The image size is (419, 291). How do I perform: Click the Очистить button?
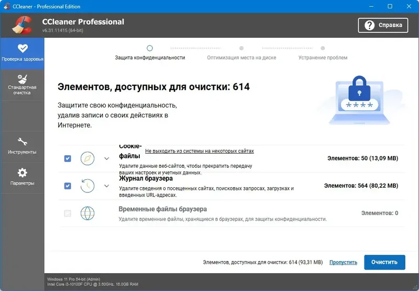pos(384,262)
